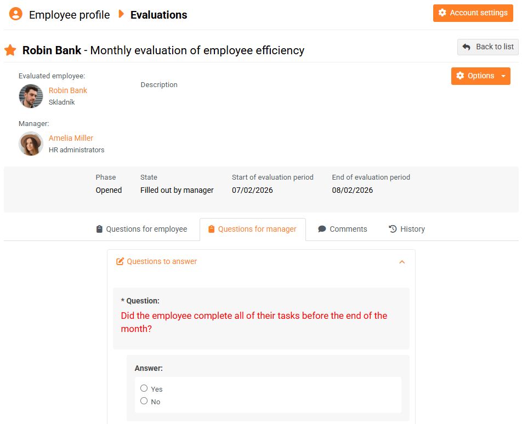522x424 pixels.
Task: Click the breadcrumb arrow before Evaluations
Action: (121, 14)
